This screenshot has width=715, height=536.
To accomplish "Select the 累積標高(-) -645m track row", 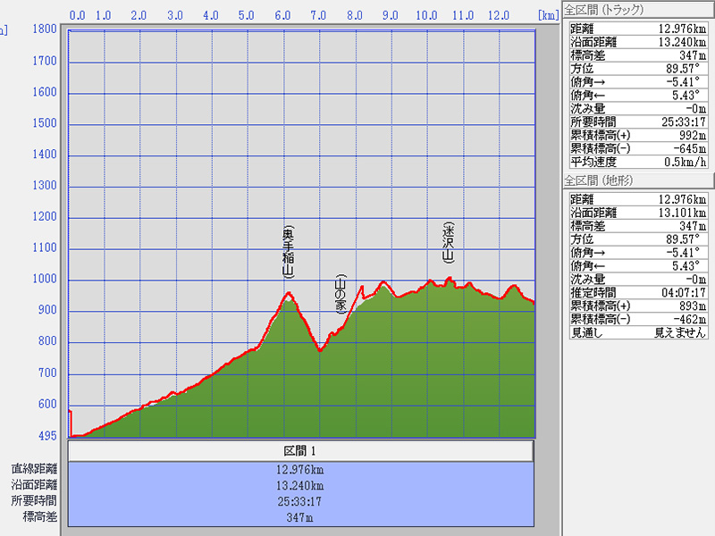I will pyautogui.click(x=638, y=148).
